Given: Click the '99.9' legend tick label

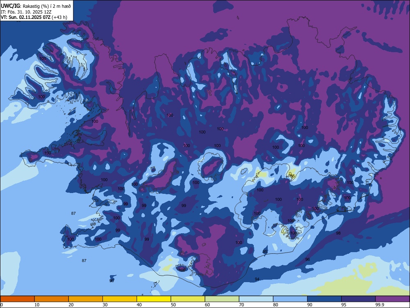Looking at the screenshot, I should click(x=380, y=305).
